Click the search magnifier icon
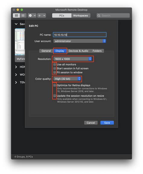This screenshot has width=143, height=174. [x=99, y=15]
